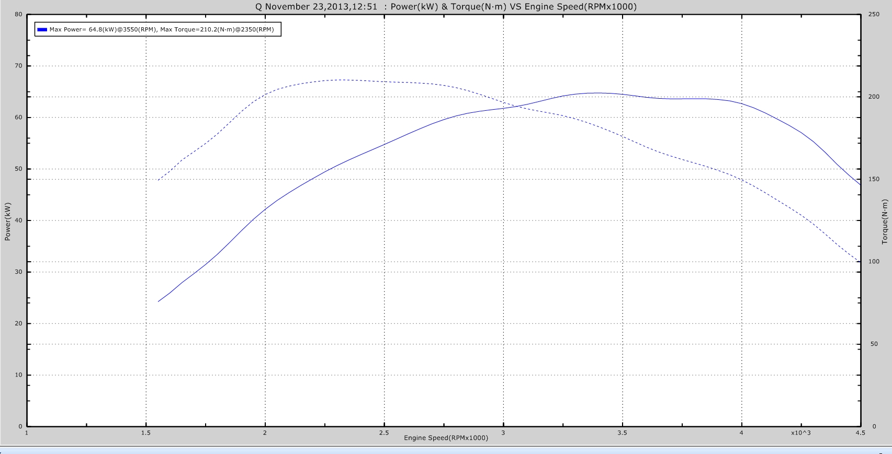Click the starting point of the solid power curve

(x=159, y=301)
